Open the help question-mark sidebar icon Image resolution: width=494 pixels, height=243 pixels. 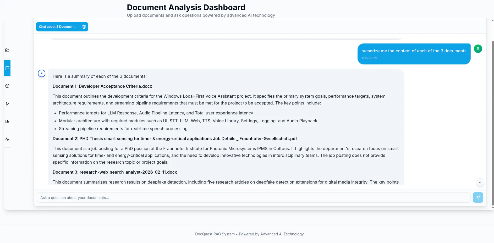pos(7,86)
